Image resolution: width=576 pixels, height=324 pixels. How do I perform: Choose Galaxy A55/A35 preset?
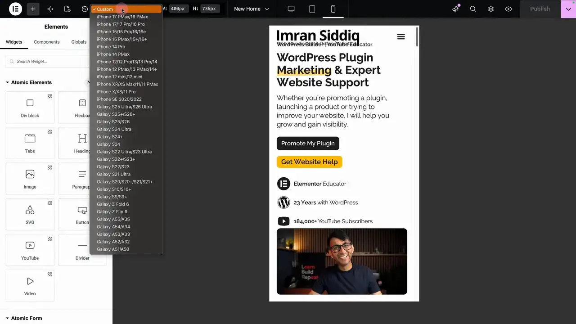tap(126, 219)
